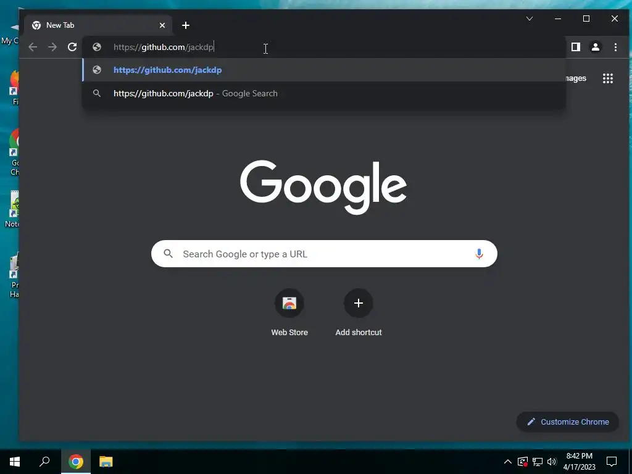The height and width of the screenshot is (474, 632).
Task: Open the notification center icon
Action: pos(612,462)
